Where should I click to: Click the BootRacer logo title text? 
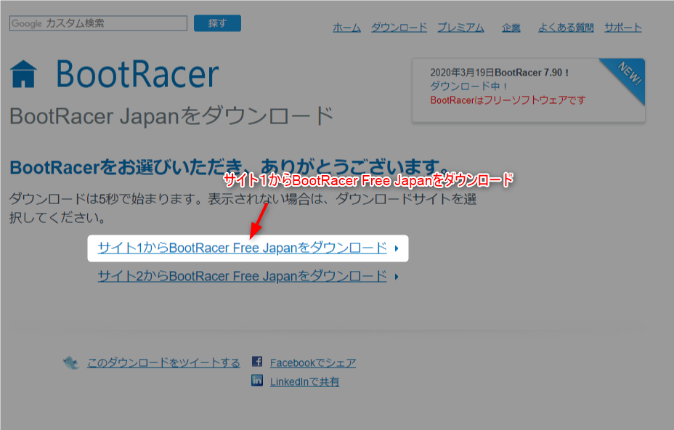point(137,74)
